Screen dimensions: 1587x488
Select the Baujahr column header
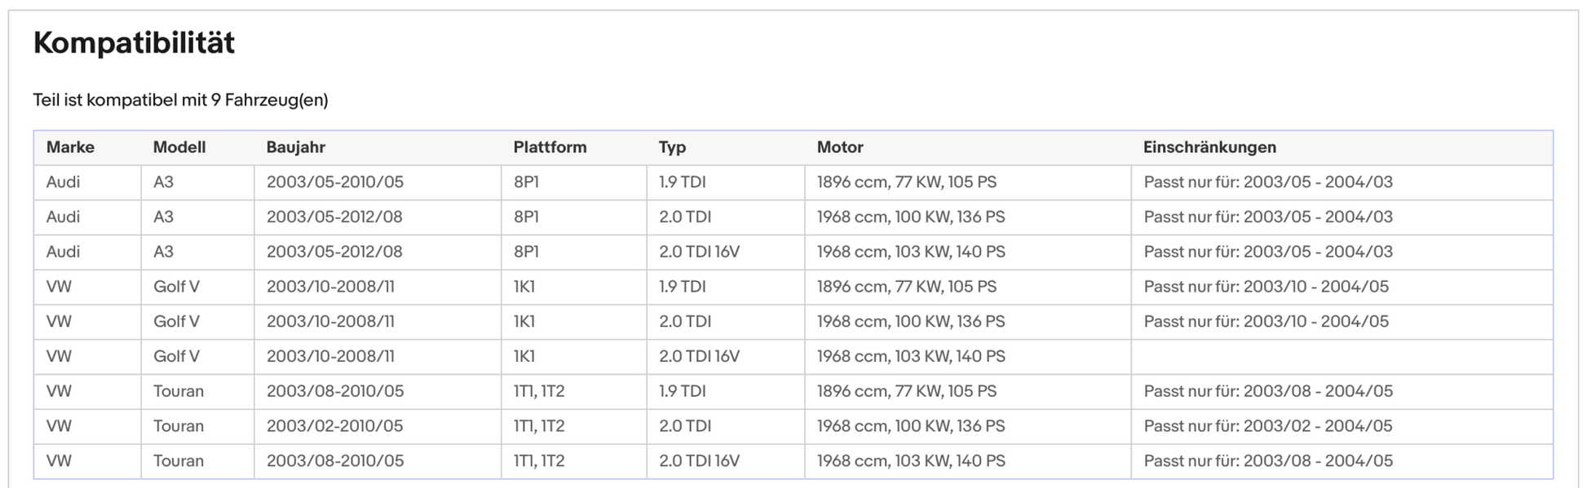[295, 147]
